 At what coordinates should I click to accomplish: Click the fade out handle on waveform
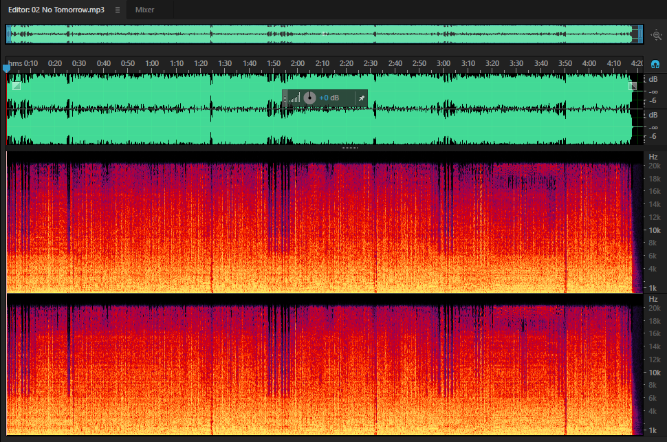pos(633,86)
